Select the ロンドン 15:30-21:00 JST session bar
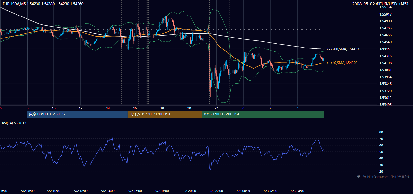This screenshot has height=194, width=413. point(165,114)
